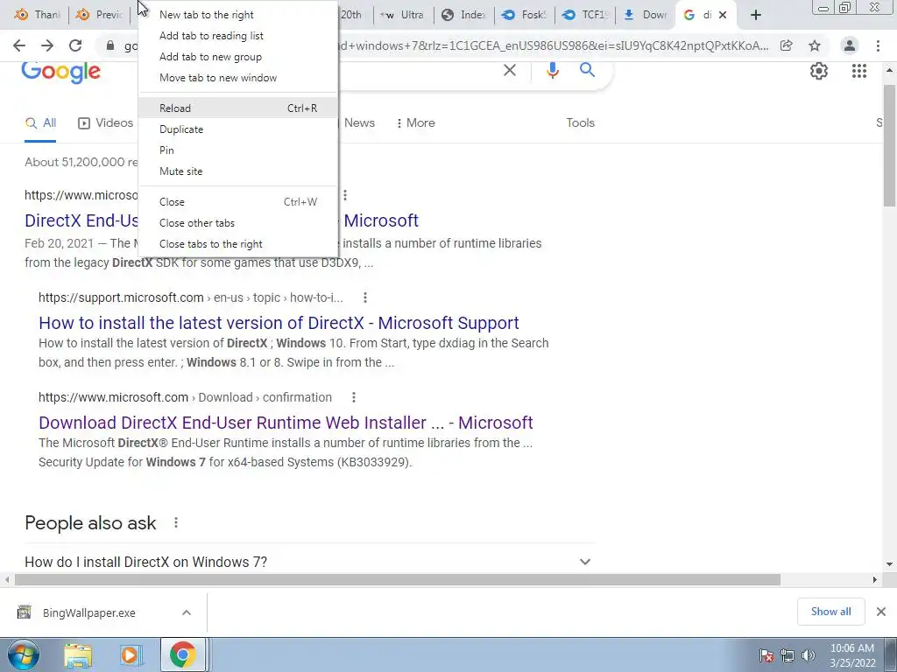Open the network tray icon
This screenshot has height=672, width=897.
click(x=788, y=655)
